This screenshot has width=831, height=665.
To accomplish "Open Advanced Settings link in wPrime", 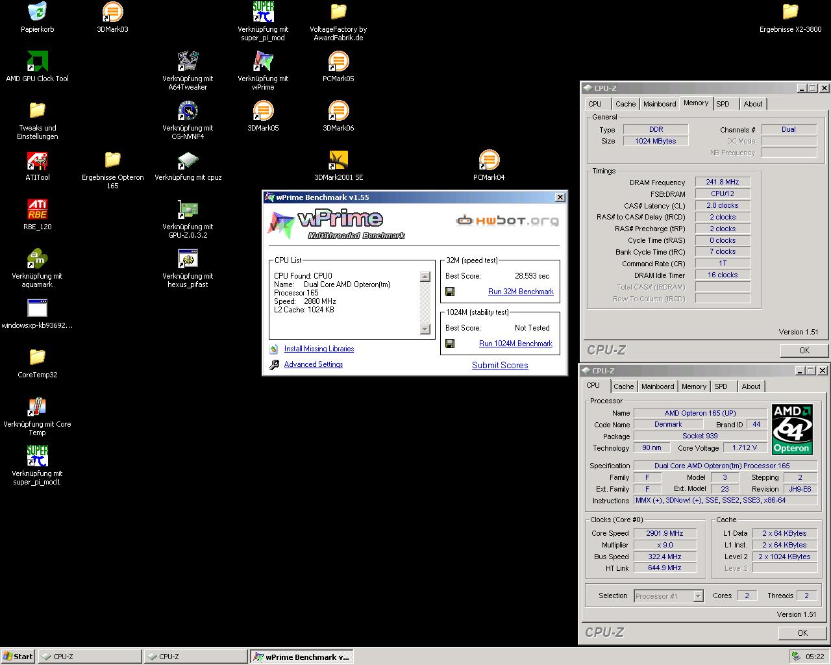I will (314, 364).
